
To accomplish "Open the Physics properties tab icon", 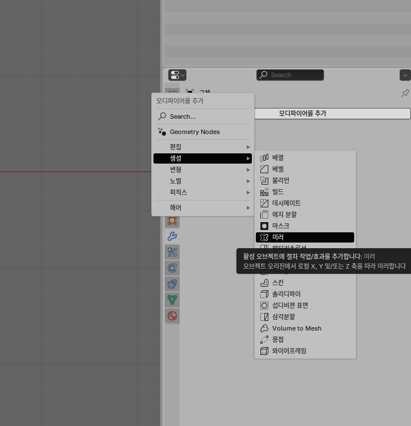I will pyautogui.click(x=172, y=268).
